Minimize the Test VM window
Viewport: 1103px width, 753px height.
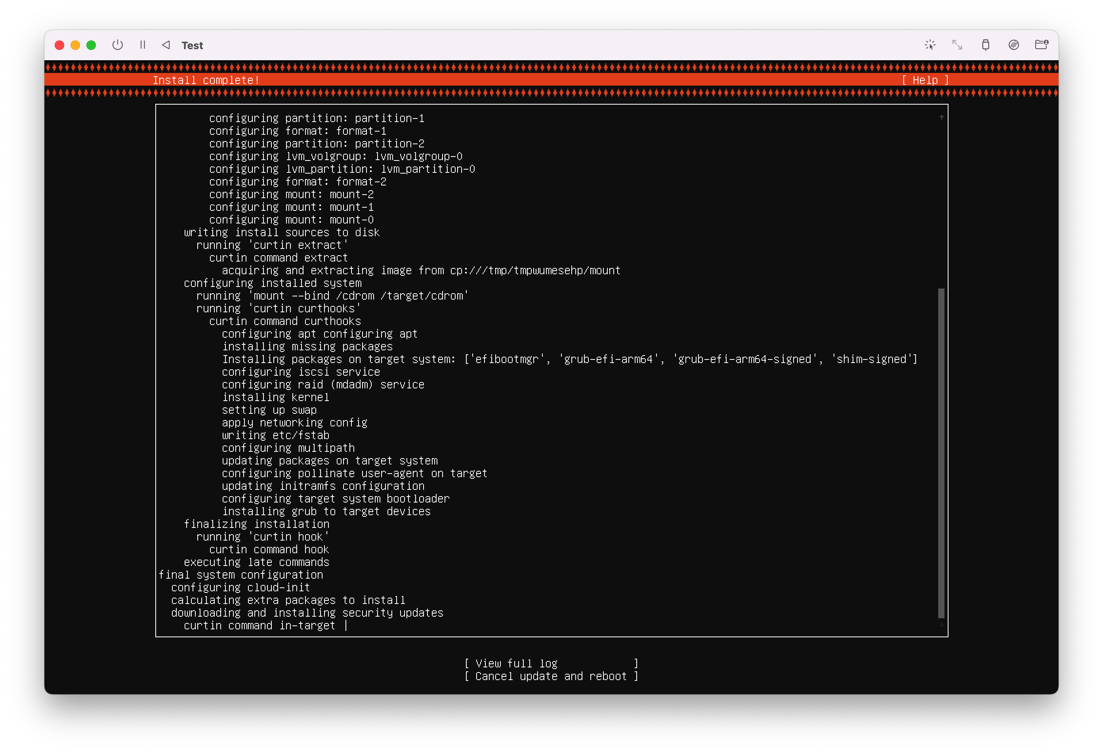75,45
